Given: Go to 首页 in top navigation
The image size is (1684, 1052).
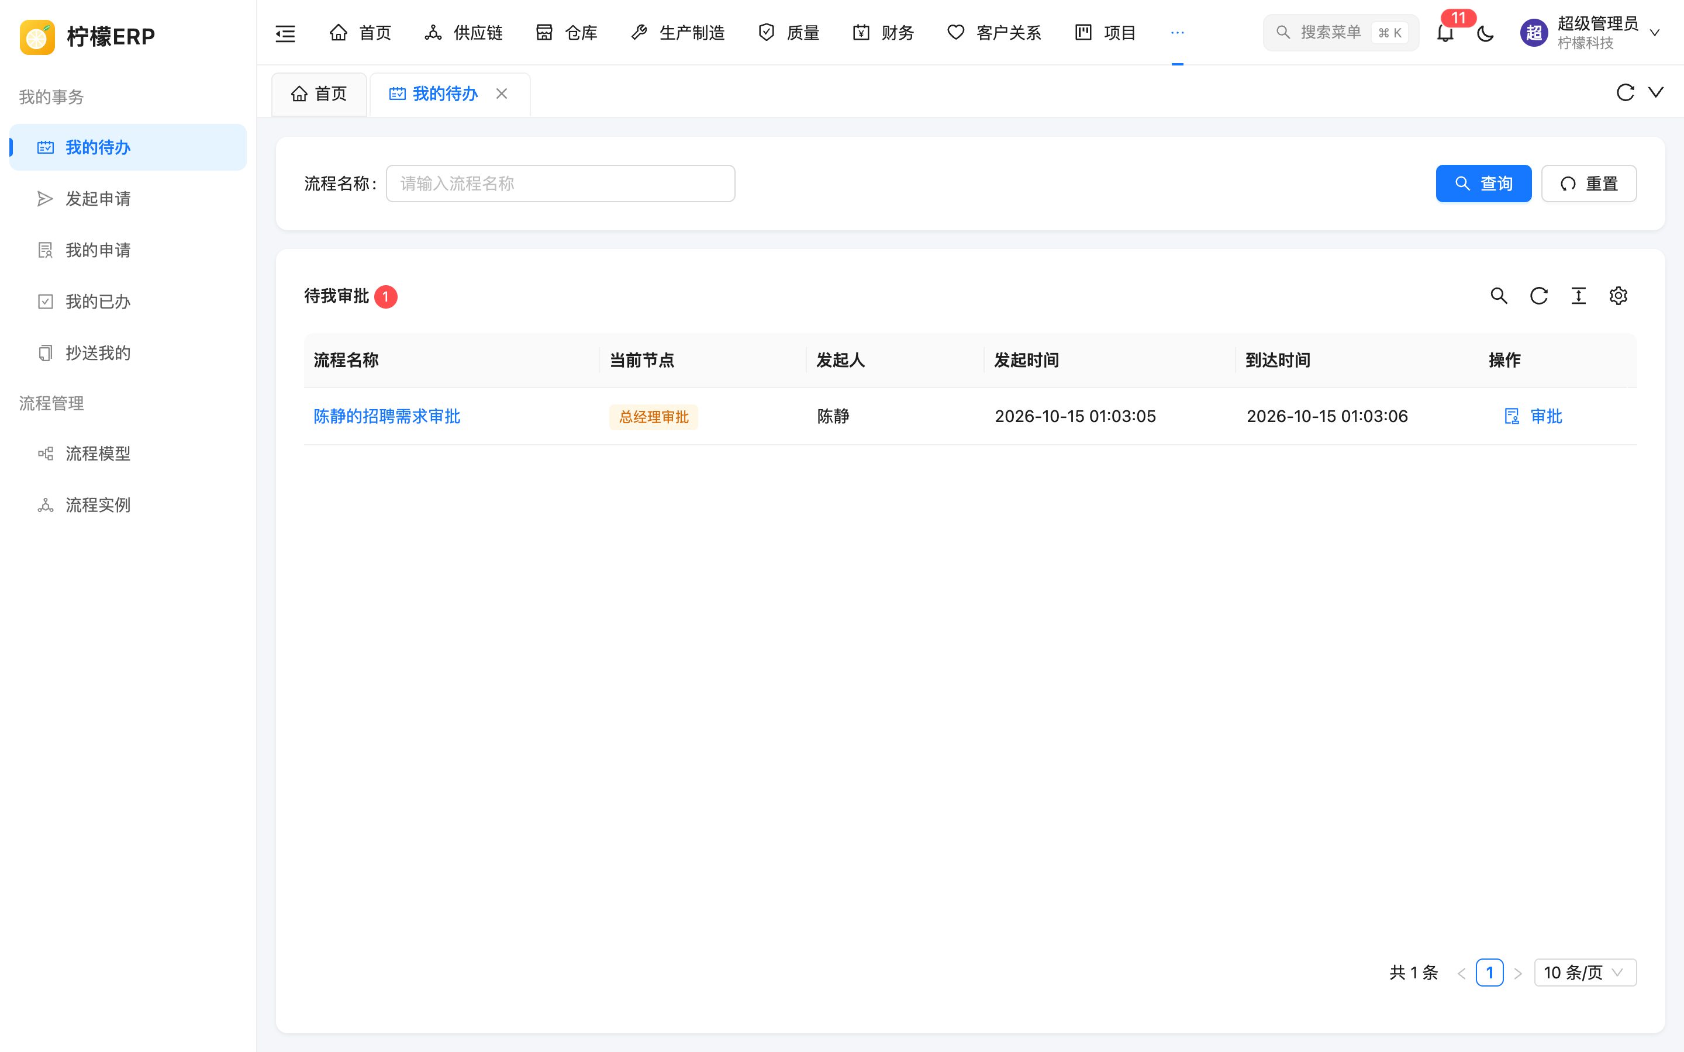Looking at the screenshot, I should [x=360, y=33].
